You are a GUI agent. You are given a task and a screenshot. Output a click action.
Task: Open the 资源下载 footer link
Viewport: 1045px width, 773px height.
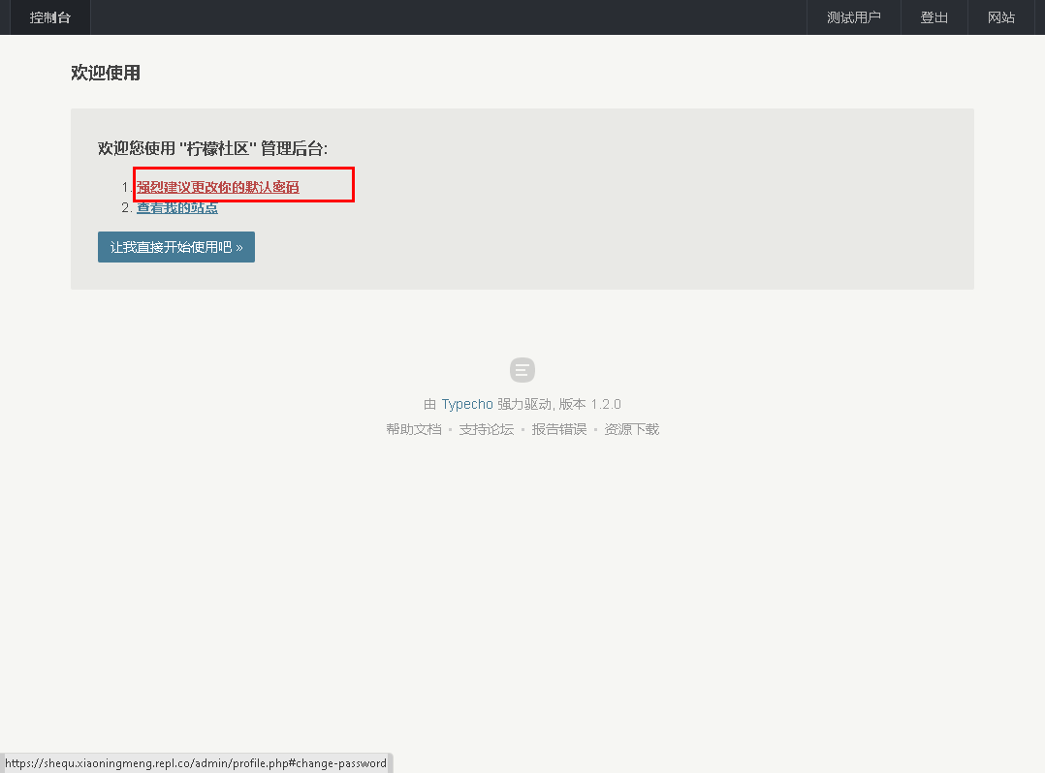[632, 429]
